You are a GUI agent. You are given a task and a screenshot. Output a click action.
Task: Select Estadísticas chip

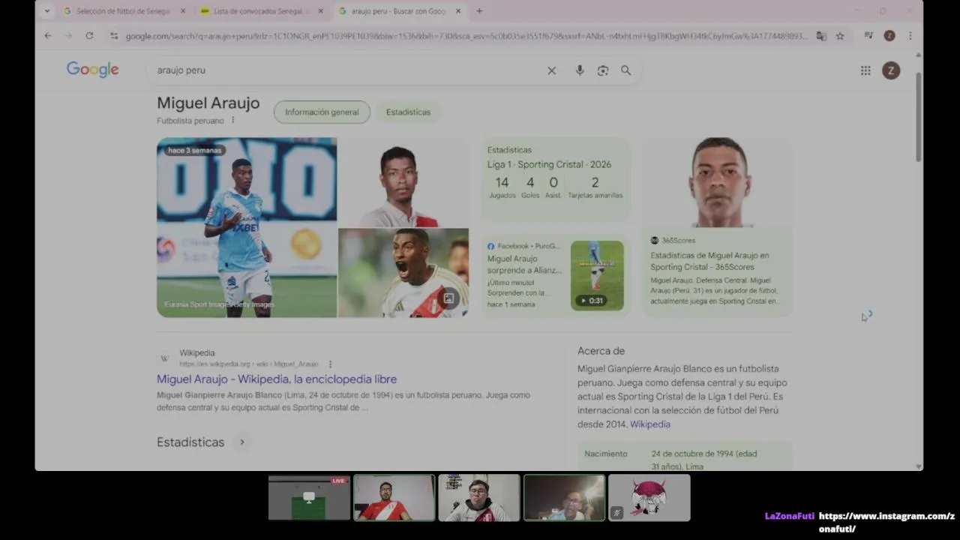pyautogui.click(x=408, y=112)
